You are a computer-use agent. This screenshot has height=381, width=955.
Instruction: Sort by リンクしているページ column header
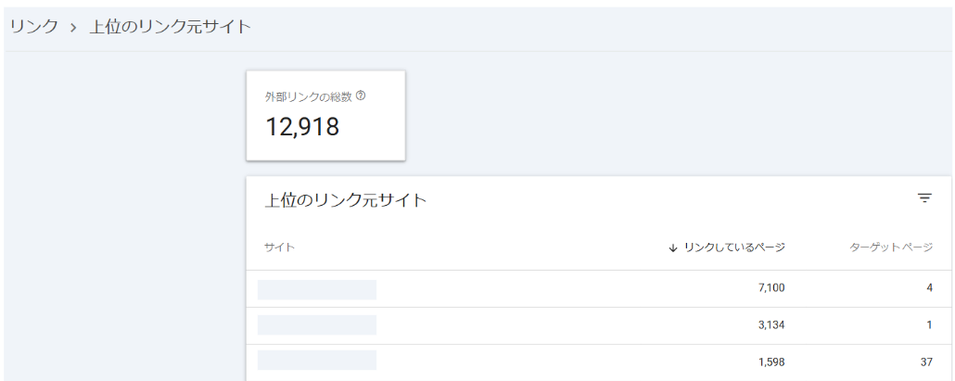click(x=734, y=248)
